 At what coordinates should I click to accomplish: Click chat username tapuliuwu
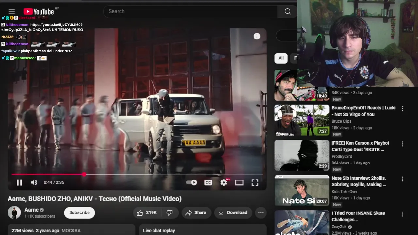(x=10, y=51)
